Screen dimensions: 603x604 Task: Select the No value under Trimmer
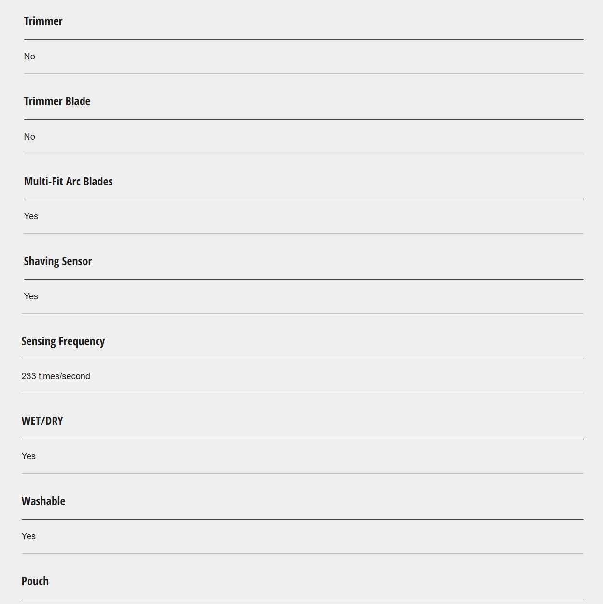tap(29, 56)
